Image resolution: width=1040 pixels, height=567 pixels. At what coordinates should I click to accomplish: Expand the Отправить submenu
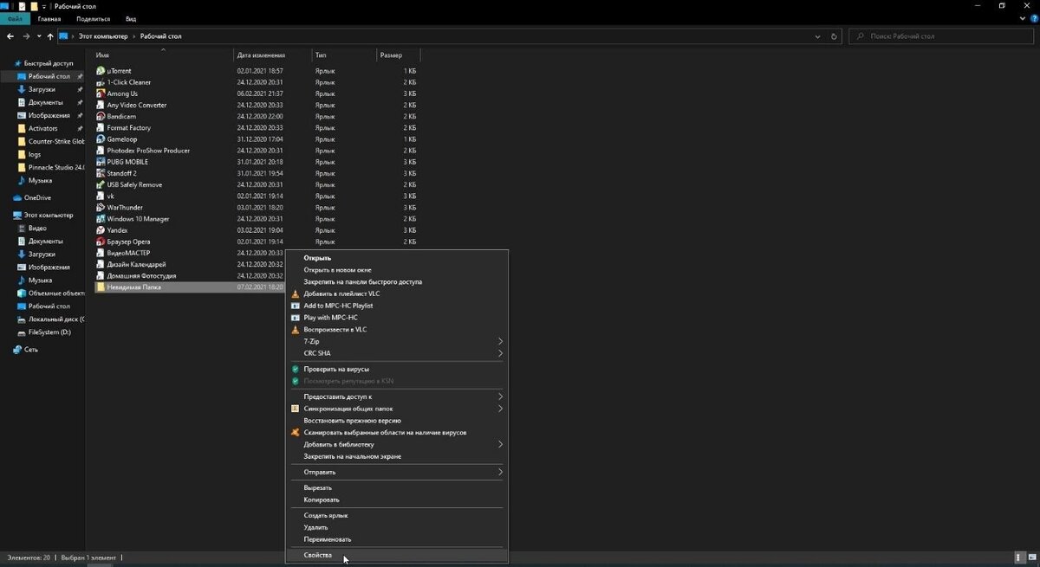(x=500, y=472)
